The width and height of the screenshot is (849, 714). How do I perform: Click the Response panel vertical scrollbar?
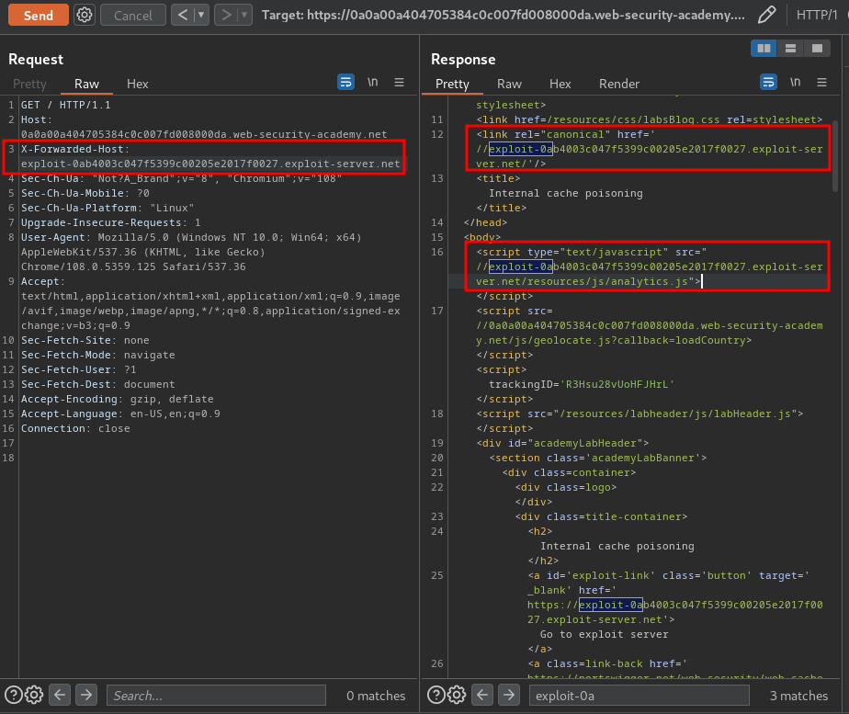pyautogui.click(x=835, y=156)
